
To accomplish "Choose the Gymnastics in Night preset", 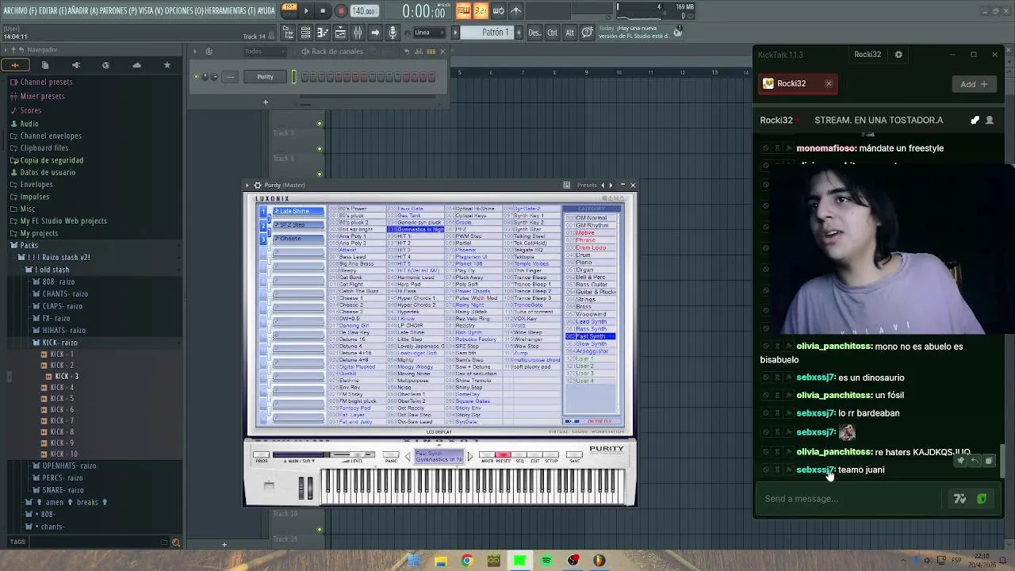I will (x=416, y=229).
